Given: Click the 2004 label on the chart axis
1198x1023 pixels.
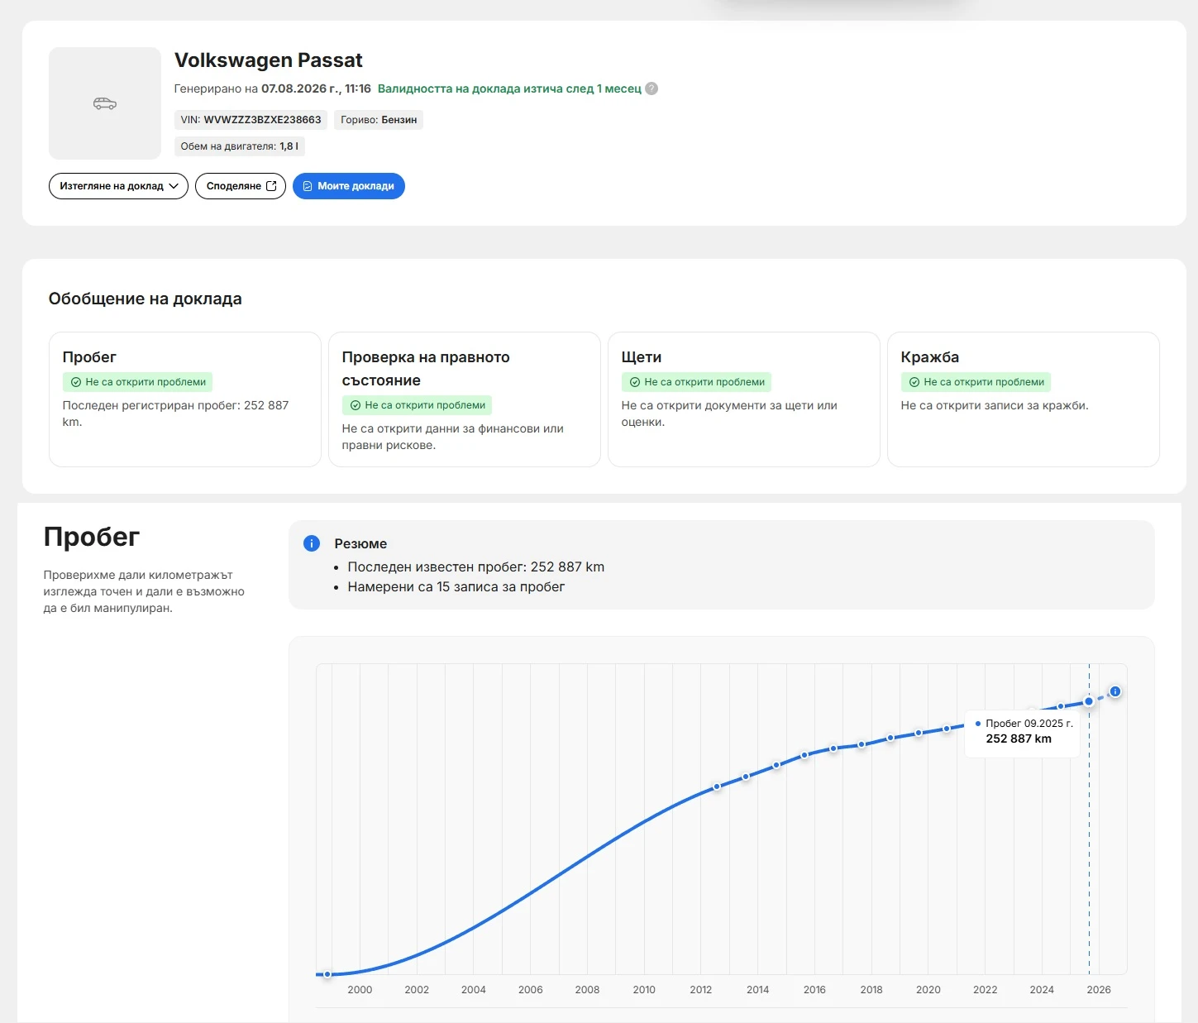Looking at the screenshot, I should click(474, 990).
